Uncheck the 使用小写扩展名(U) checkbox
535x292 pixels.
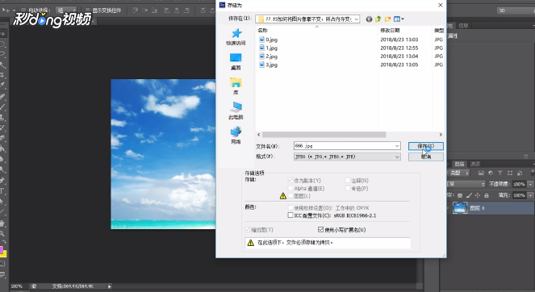[320, 230]
